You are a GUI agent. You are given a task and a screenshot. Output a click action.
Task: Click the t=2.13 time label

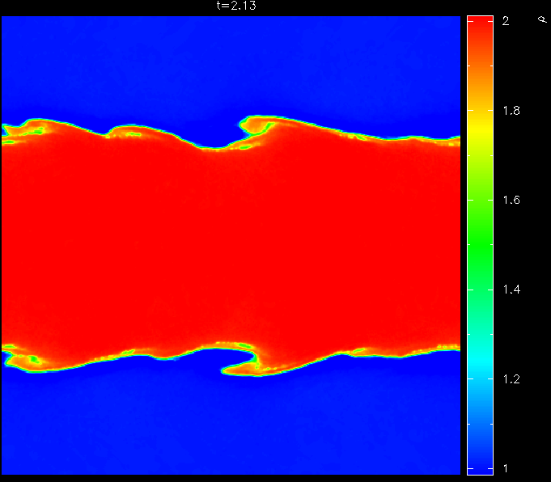point(231,6)
